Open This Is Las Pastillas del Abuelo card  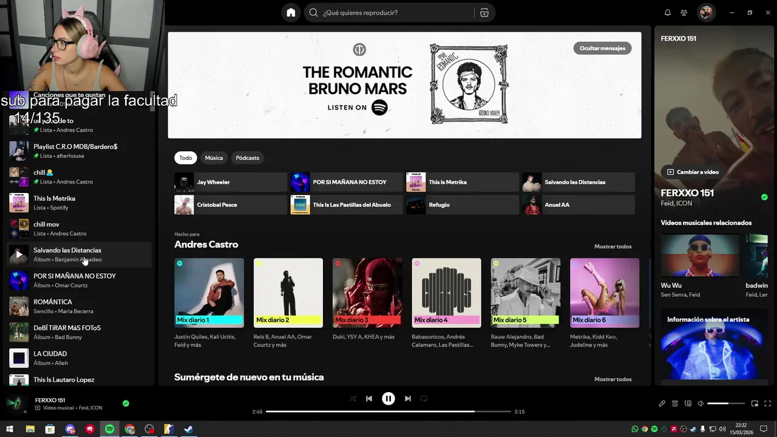click(347, 205)
